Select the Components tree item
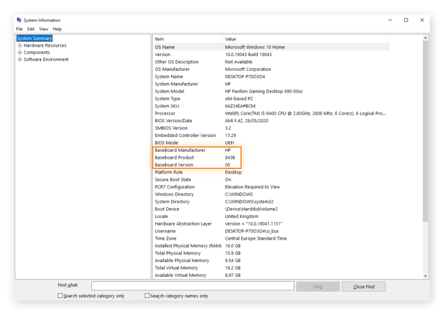Image resolution: width=446 pixels, height=316 pixels. click(36, 52)
